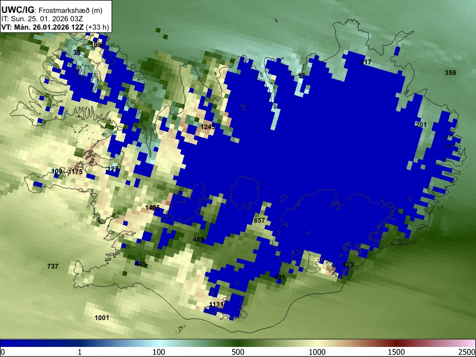
Task: Click the valid time line 'VT: Mán. 26.01.2026 12Z'
Action: (42, 27)
